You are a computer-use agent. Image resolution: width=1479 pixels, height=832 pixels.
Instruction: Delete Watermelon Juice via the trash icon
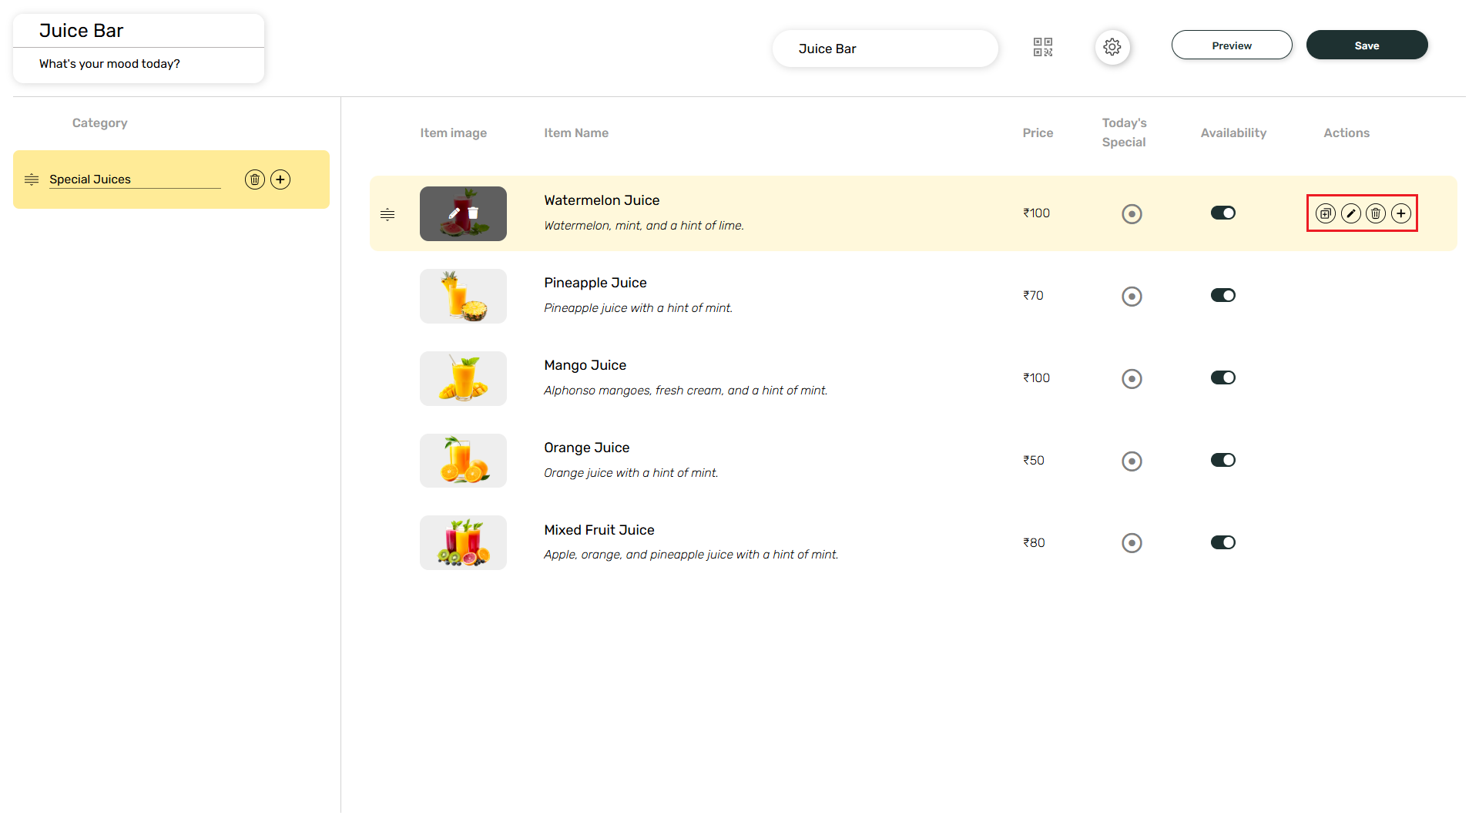pyautogui.click(x=1376, y=213)
